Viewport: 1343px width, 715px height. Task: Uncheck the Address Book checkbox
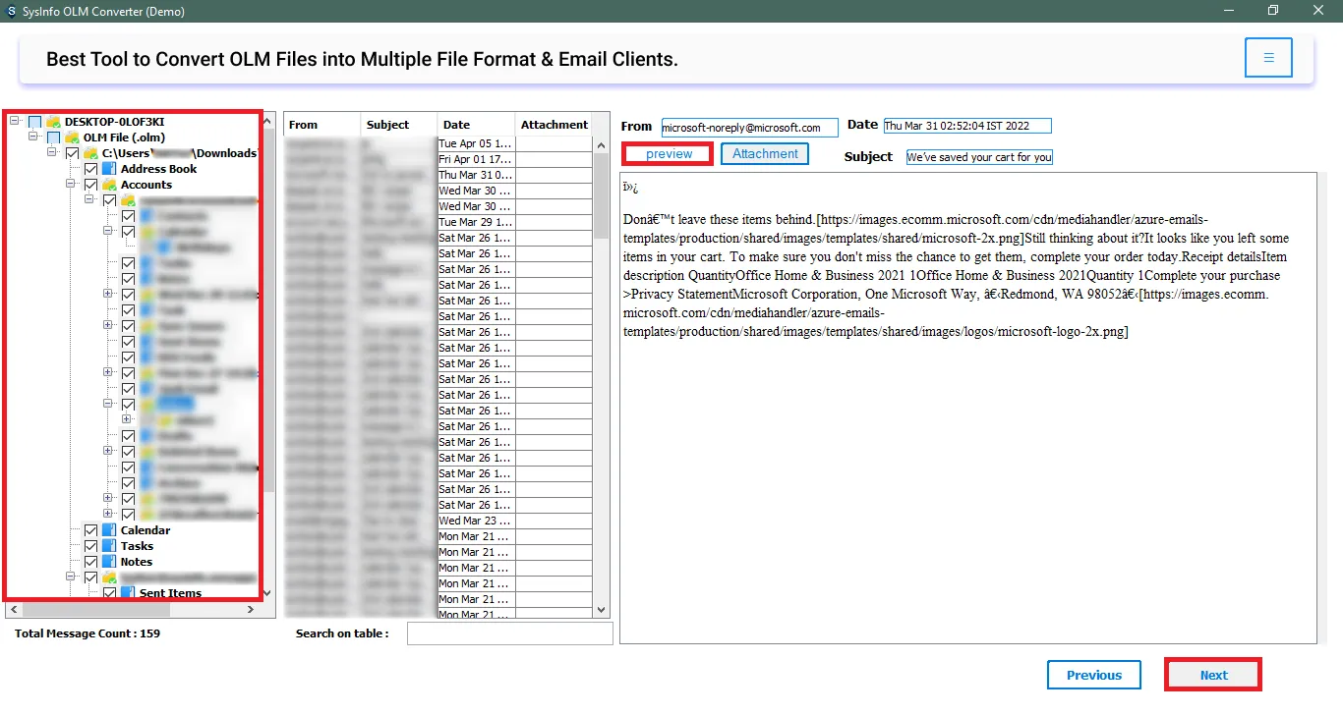point(91,169)
